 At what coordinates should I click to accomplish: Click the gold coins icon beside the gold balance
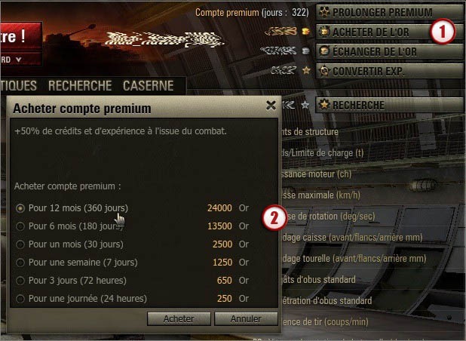[306, 31]
